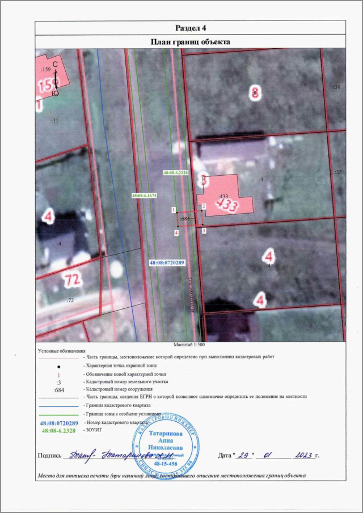Viewport: 363px width, 513px height.
Task: Click the parcel number 72 label
Action: [x=73, y=279]
